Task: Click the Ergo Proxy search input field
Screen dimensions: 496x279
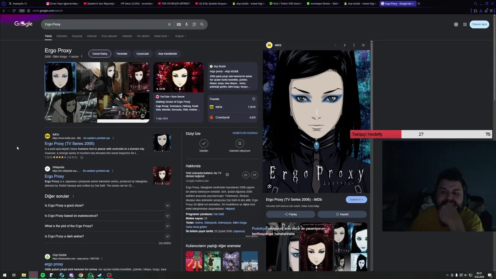Action: (105, 24)
